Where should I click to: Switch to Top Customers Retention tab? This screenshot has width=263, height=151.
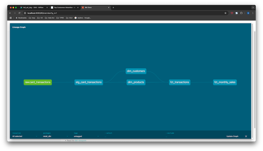click(65, 8)
